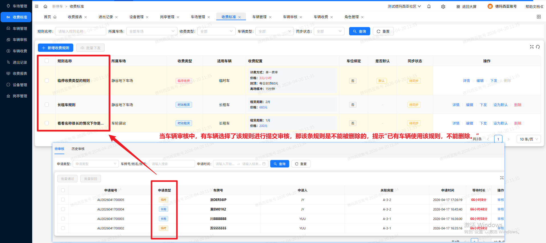The height and width of the screenshot is (243, 546).
Task: Select the checkbox for 临停收费类型的规则
Action: pyautogui.click(x=47, y=81)
